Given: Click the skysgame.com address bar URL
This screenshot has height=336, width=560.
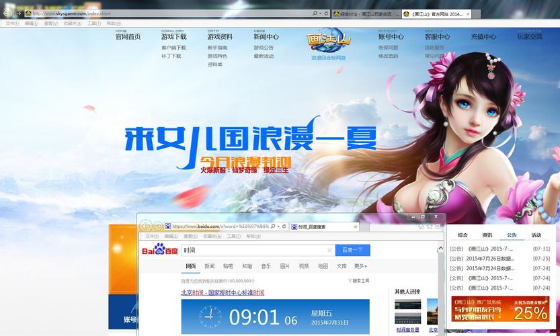Looking at the screenshot, I should click(71, 13).
